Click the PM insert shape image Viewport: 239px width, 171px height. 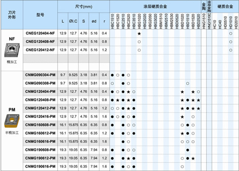(x=11, y=121)
